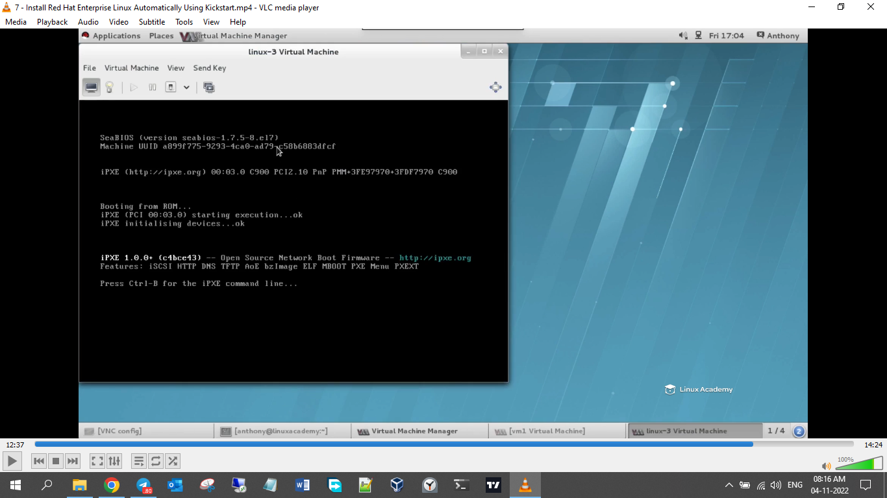Switch to linux-3 Virtual Machine taskbar entry
Viewport: 887px width, 498px height.
(694, 431)
